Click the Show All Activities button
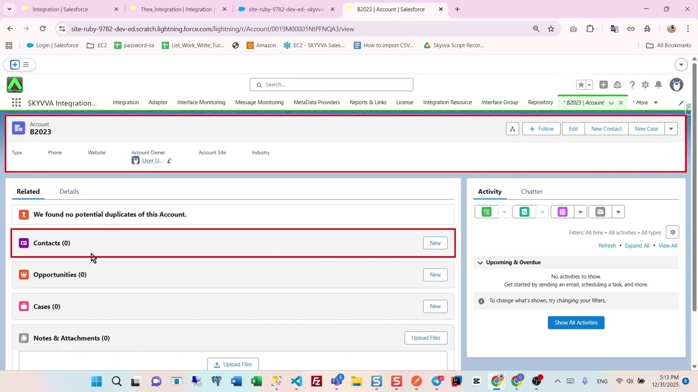The width and height of the screenshot is (698, 392). pyautogui.click(x=576, y=323)
